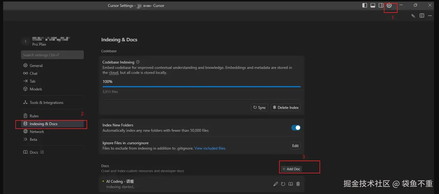Open Beta settings section

(52, 140)
